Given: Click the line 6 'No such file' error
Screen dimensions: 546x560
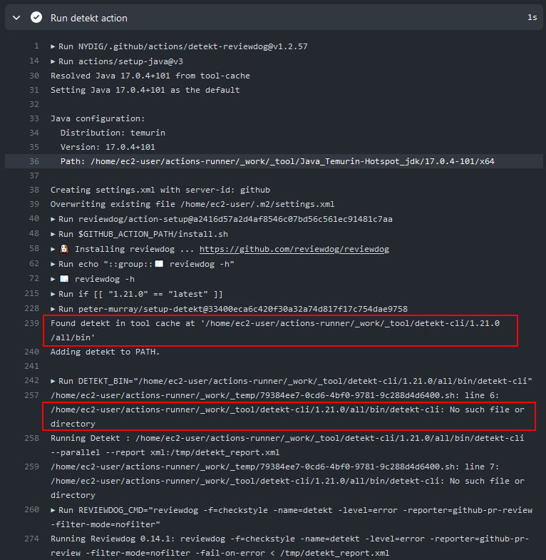Looking at the screenshot, I should tap(287, 409).
